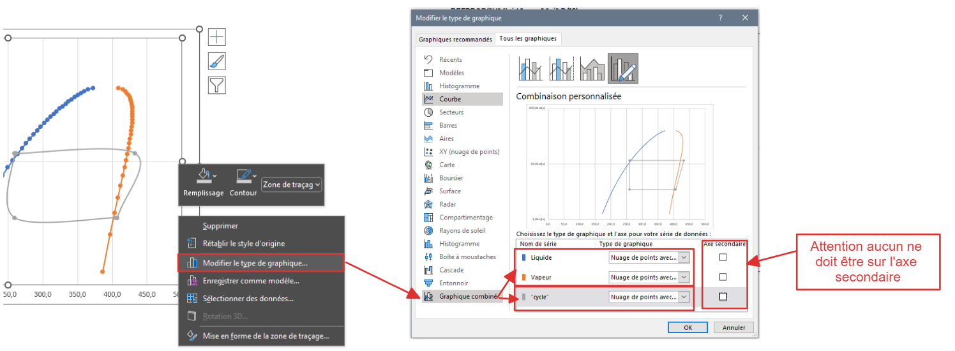Choose Modifier le type de graphique...
Screen dimensions: 955x351
[262, 262]
